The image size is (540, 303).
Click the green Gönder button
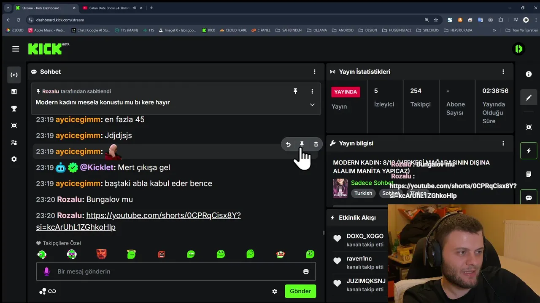coord(300,291)
